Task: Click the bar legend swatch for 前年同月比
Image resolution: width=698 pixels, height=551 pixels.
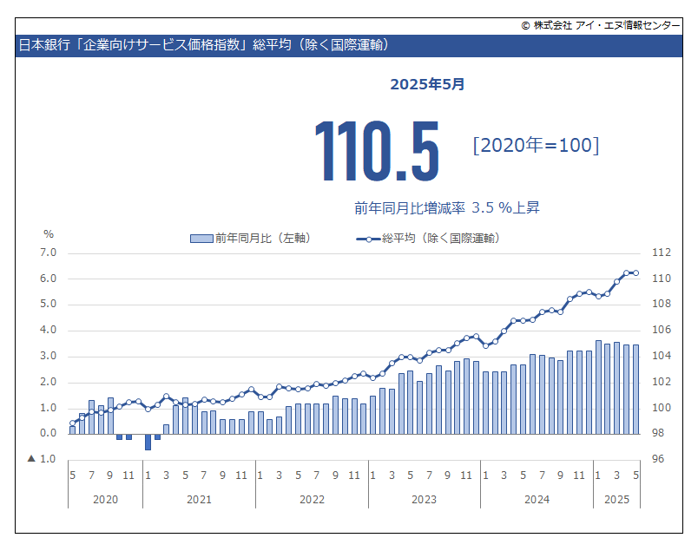Action: [201, 239]
